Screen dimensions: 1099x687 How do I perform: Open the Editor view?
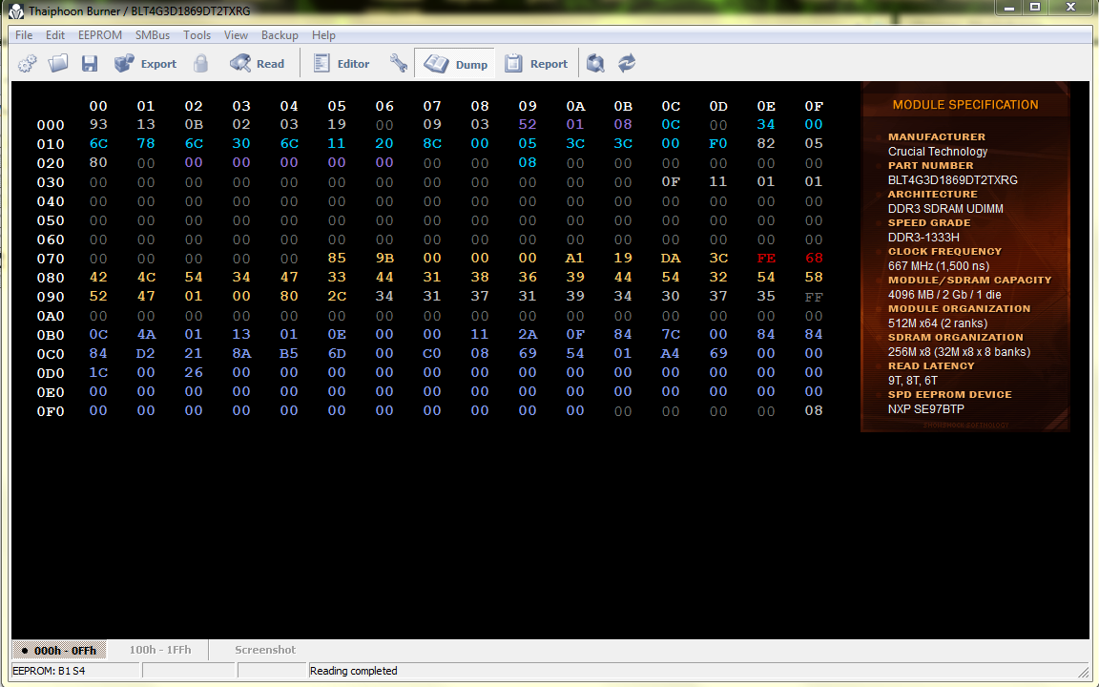tap(342, 64)
